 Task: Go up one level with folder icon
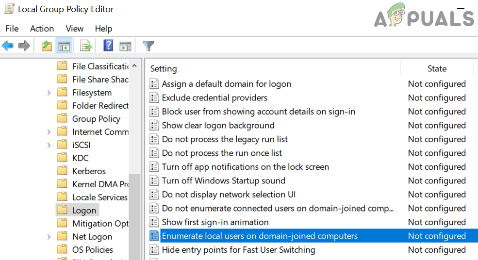[47, 46]
